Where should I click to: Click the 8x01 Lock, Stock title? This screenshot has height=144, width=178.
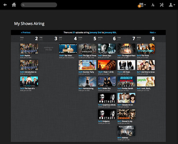[144, 88]
